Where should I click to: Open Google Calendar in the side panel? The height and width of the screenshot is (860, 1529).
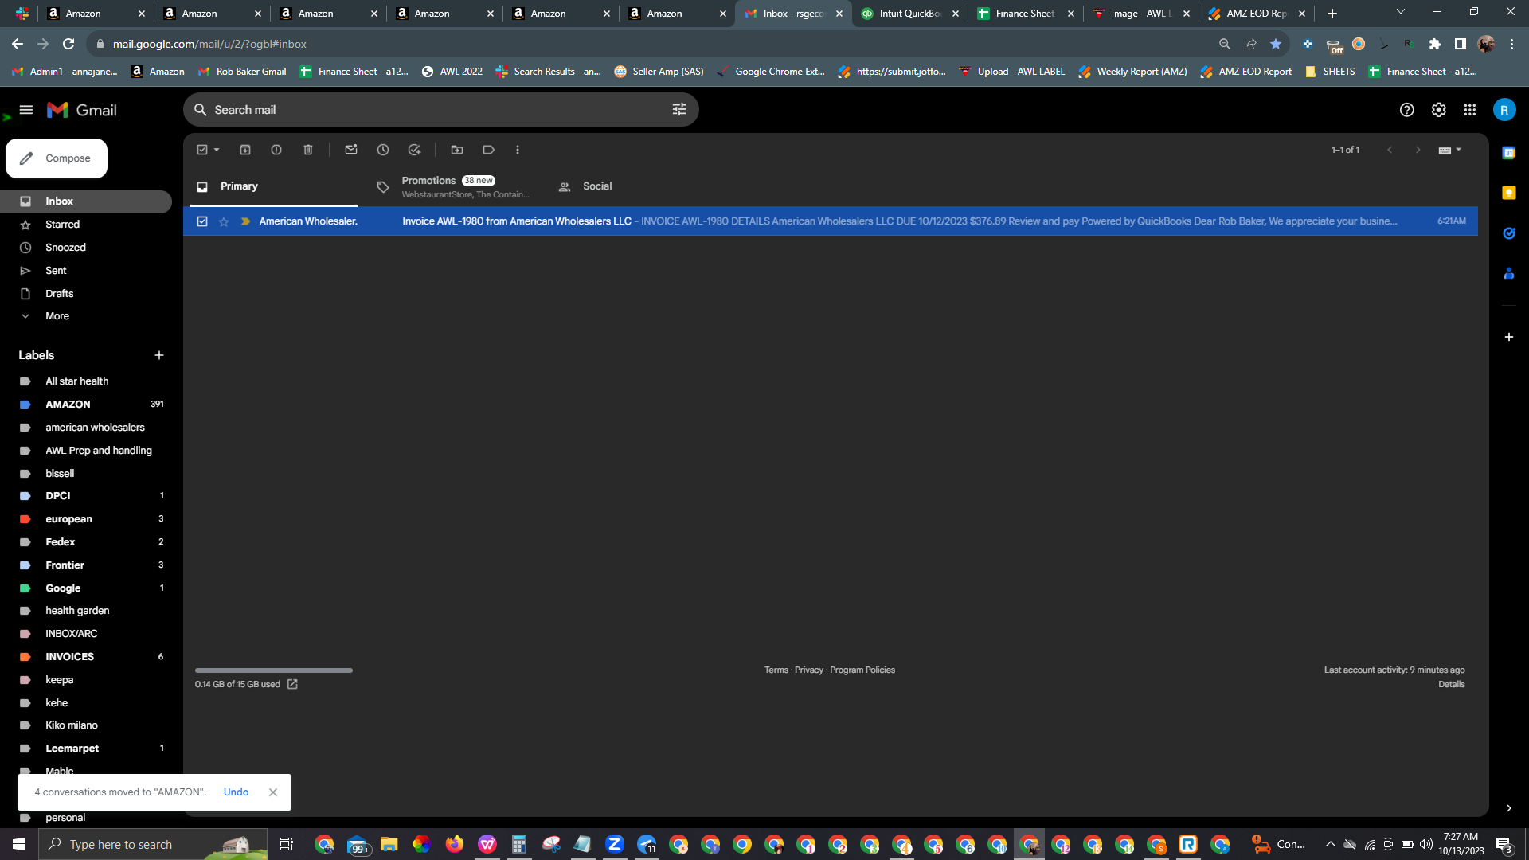pos(1509,153)
